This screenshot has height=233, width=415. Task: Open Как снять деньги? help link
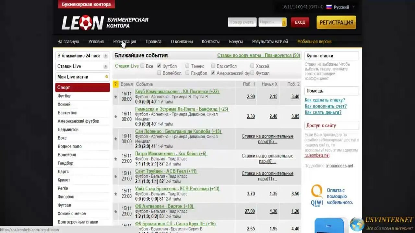323,112
